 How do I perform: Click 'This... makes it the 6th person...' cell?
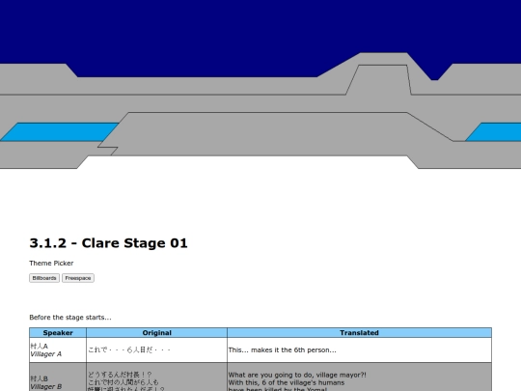tap(359, 350)
